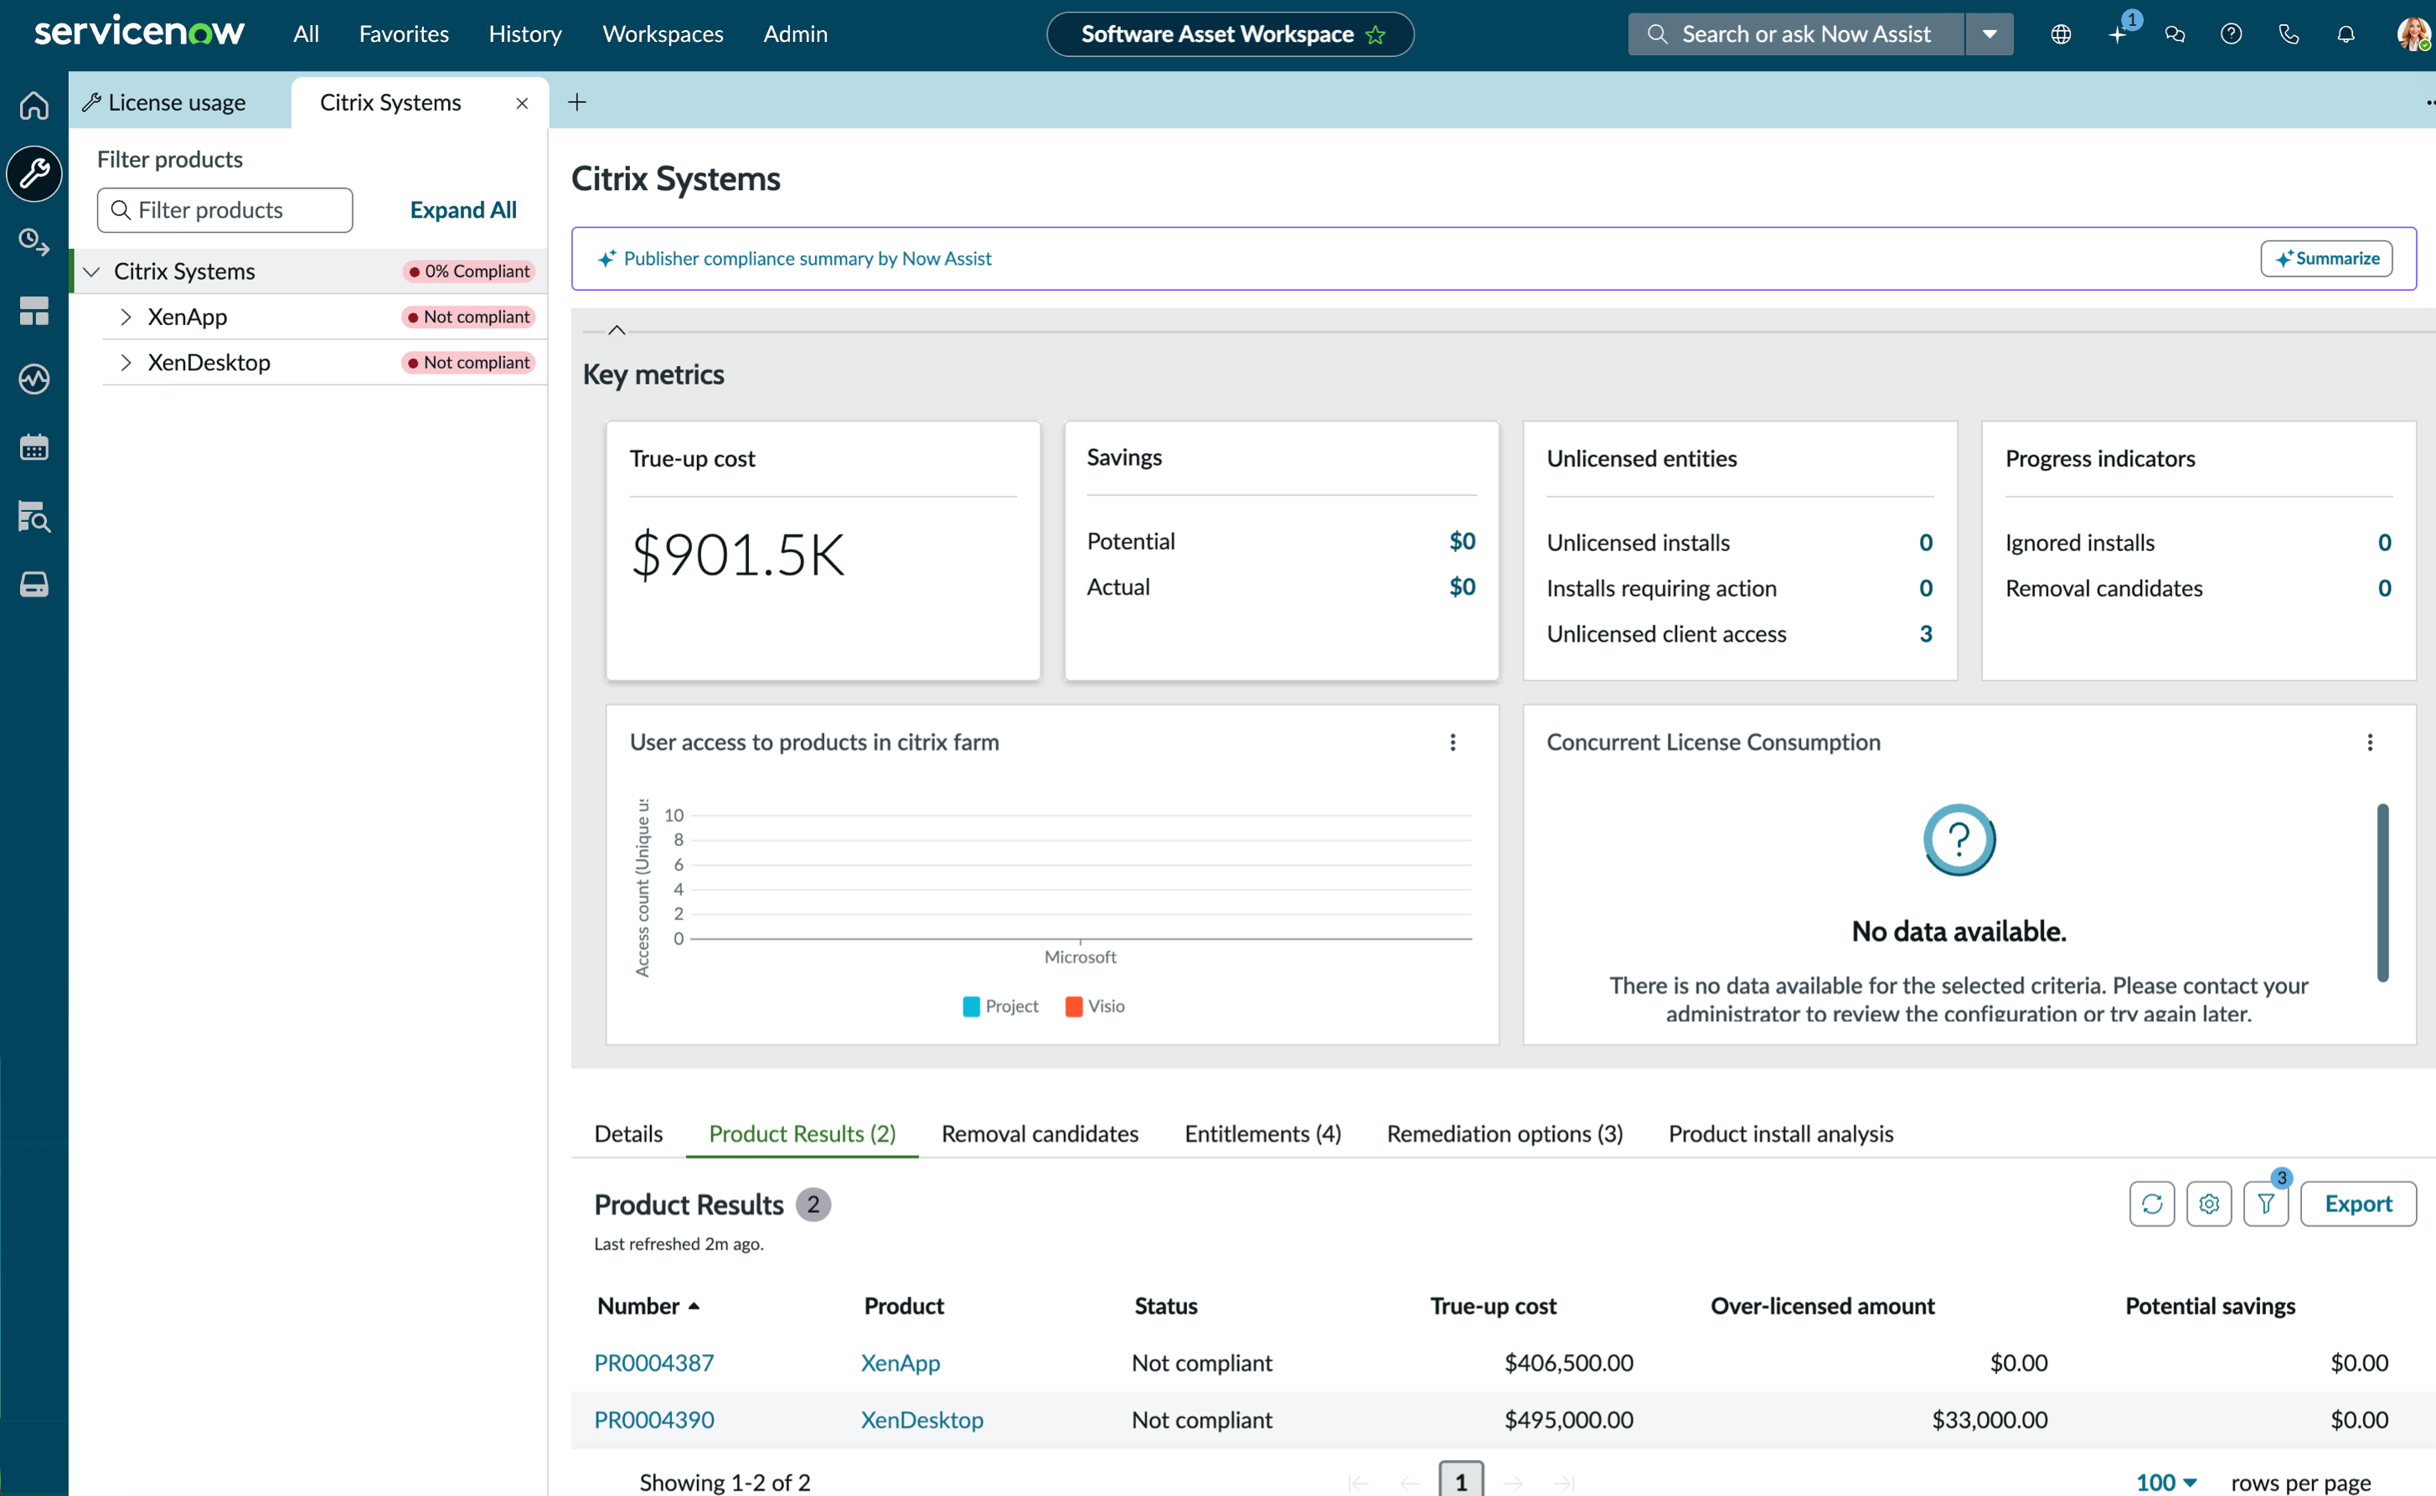Open the Favorites menu
The height and width of the screenshot is (1496, 2436).
coord(404,34)
